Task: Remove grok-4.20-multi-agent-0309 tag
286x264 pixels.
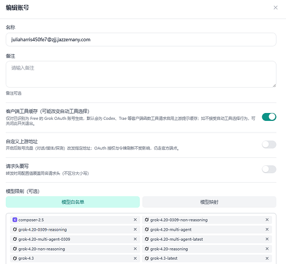Action: coord(135,239)
